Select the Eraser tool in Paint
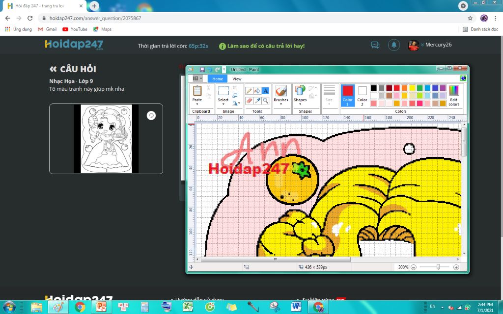The image size is (503, 314). click(249, 101)
